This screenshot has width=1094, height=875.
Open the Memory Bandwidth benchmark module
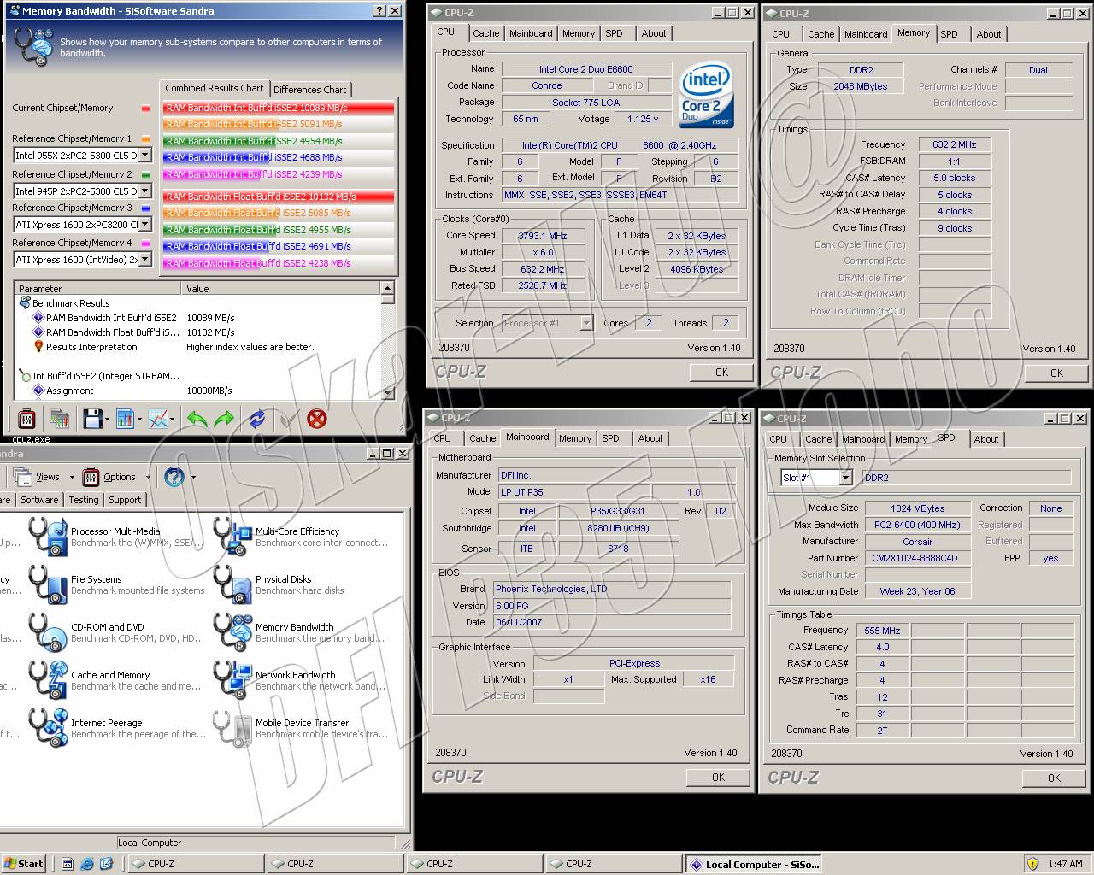(x=294, y=627)
